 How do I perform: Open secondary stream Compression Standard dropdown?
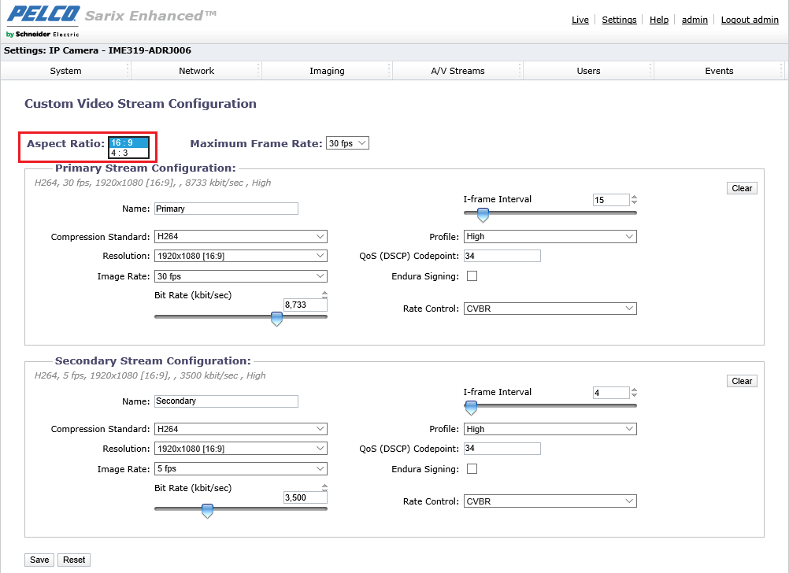[240, 429]
